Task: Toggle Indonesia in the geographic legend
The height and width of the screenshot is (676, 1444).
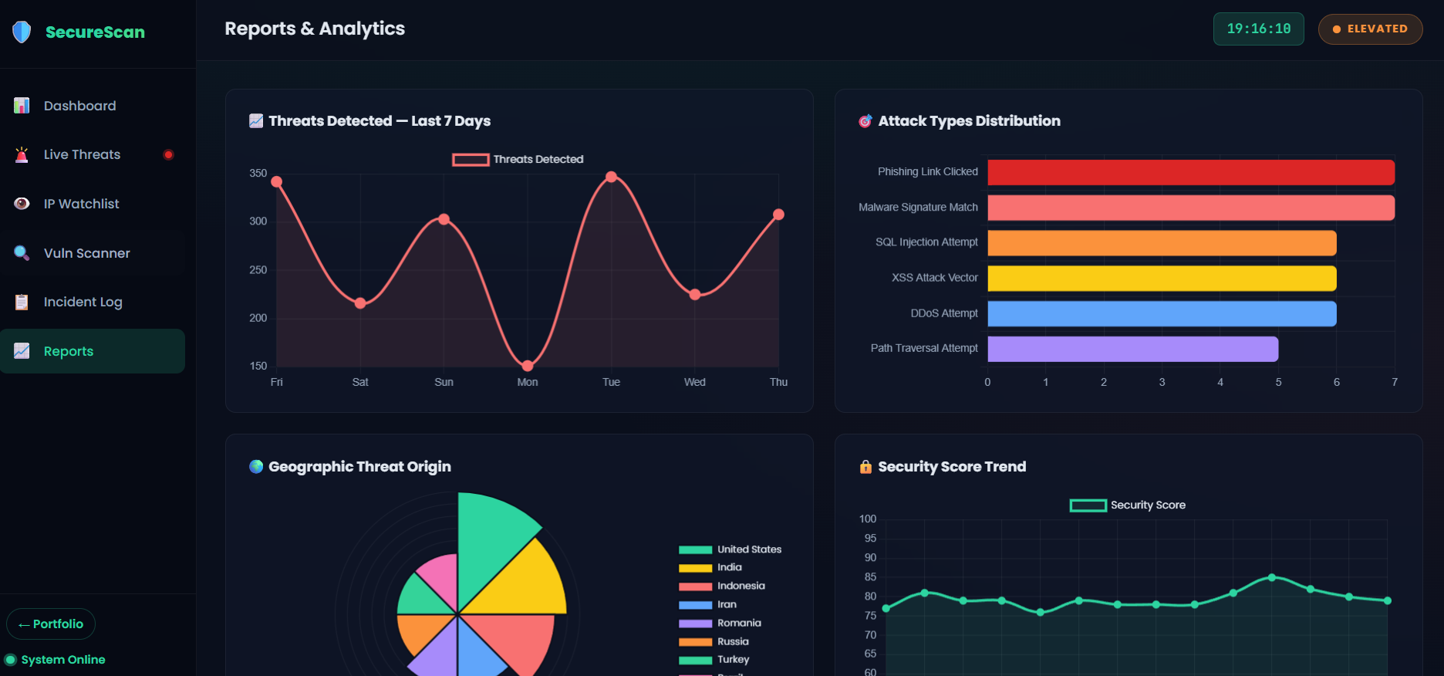Action: (722, 586)
